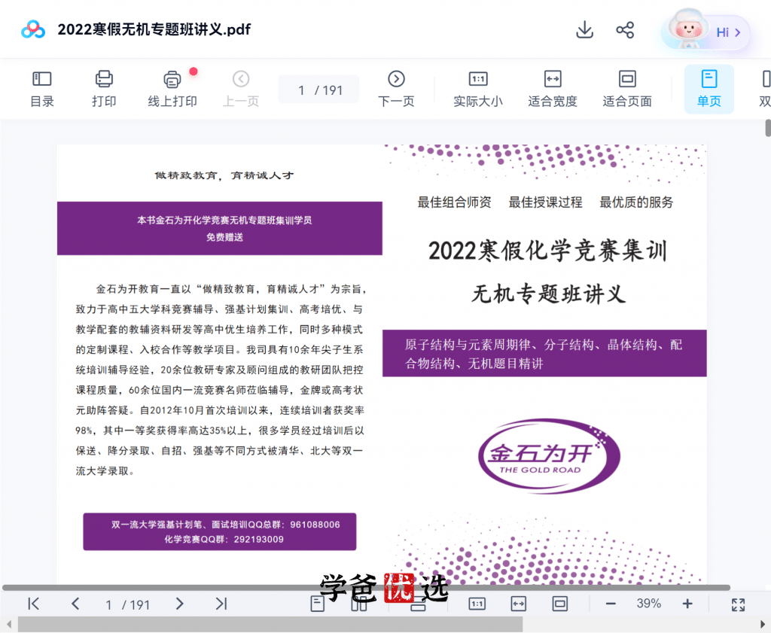Click the horizontal scrollbar left arrow
The height and width of the screenshot is (633, 771).
coord(8,625)
